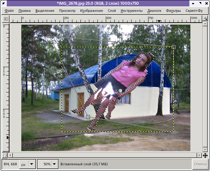The height and width of the screenshot is (171, 210).
Task: Open the Слой menu
Action: coord(112,10)
